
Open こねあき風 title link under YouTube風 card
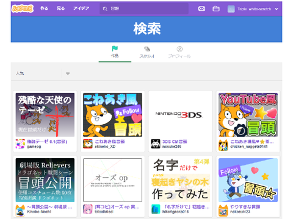[x=252, y=142]
